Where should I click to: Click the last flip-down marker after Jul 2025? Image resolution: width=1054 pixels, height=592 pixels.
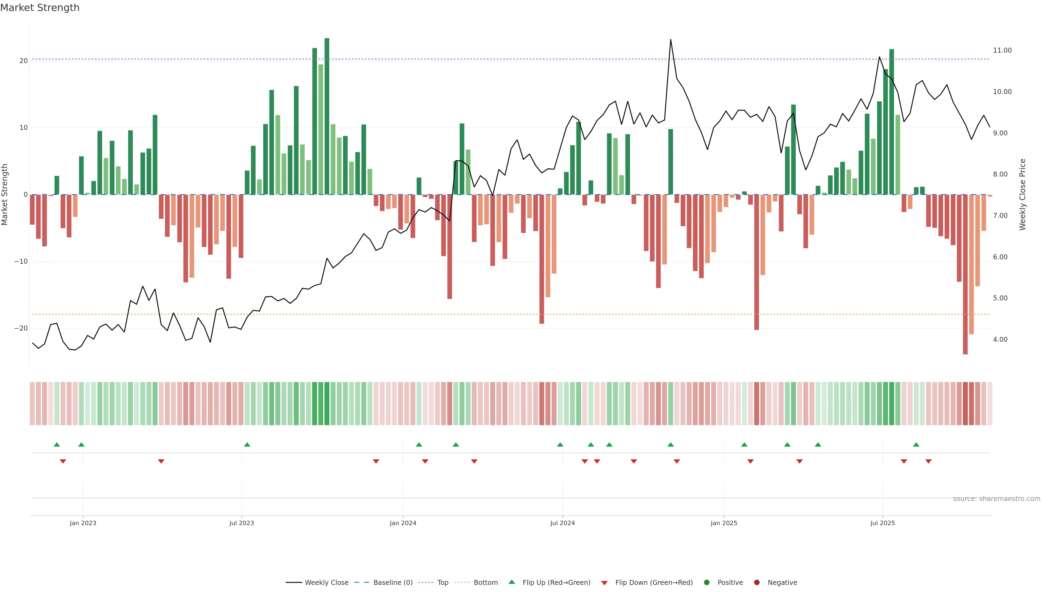(928, 461)
